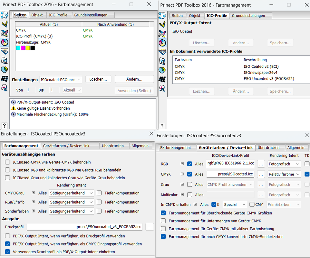The width and height of the screenshot is (310, 258).
Task: Open the preflight checklist tool in the Seiten-tab window
Action: [x=4, y=15]
